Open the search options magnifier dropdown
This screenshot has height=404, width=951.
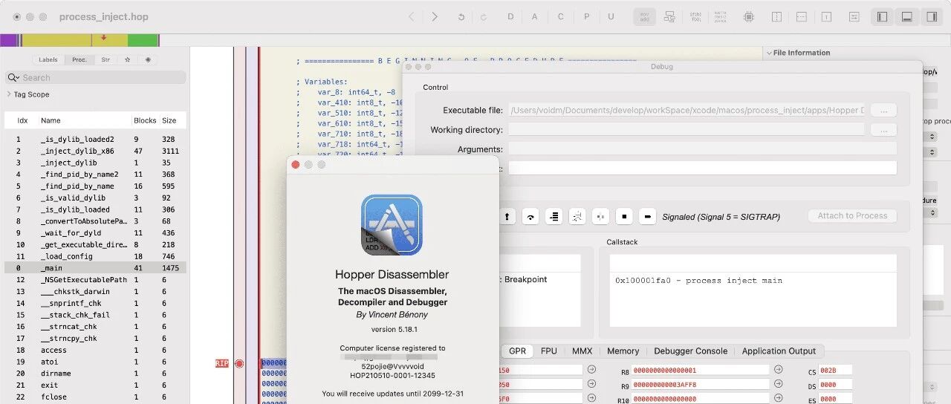tap(13, 77)
